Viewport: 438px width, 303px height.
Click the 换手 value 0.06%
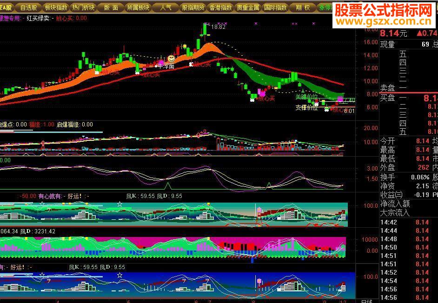(x=420, y=177)
